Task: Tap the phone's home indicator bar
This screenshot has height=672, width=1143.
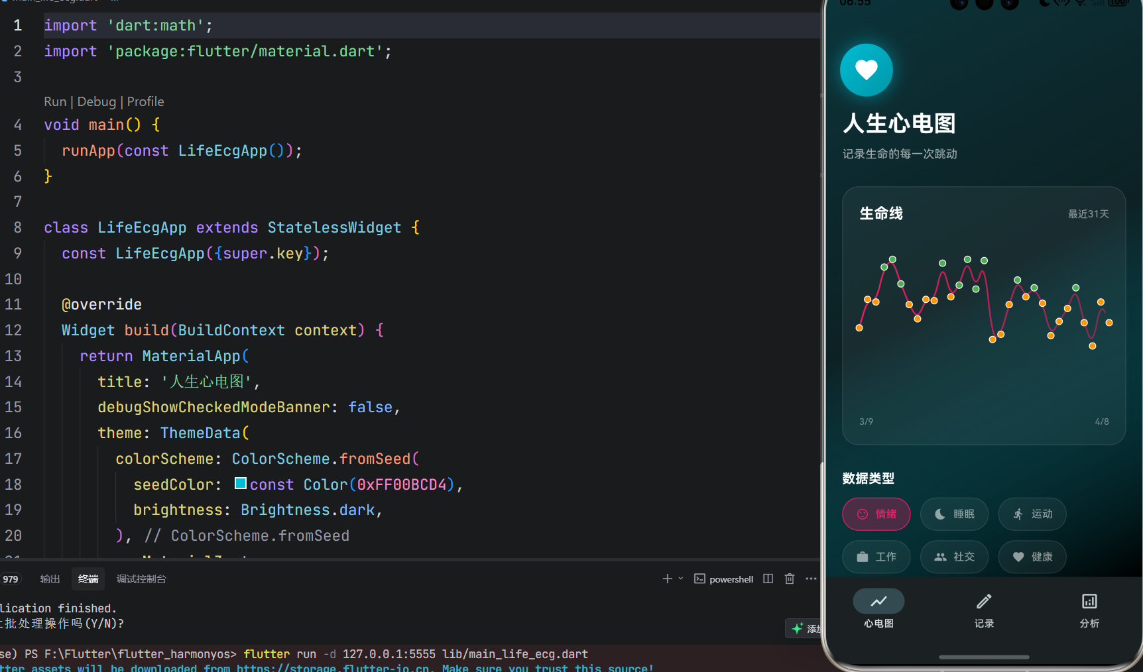Action: click(984, 657)
